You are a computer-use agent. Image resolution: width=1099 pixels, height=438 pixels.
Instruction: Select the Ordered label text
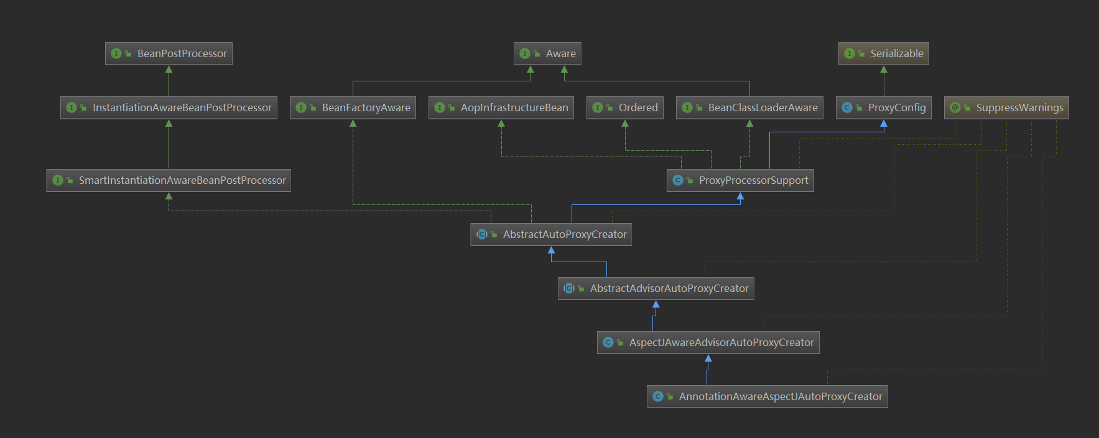(x=638, y=108)
